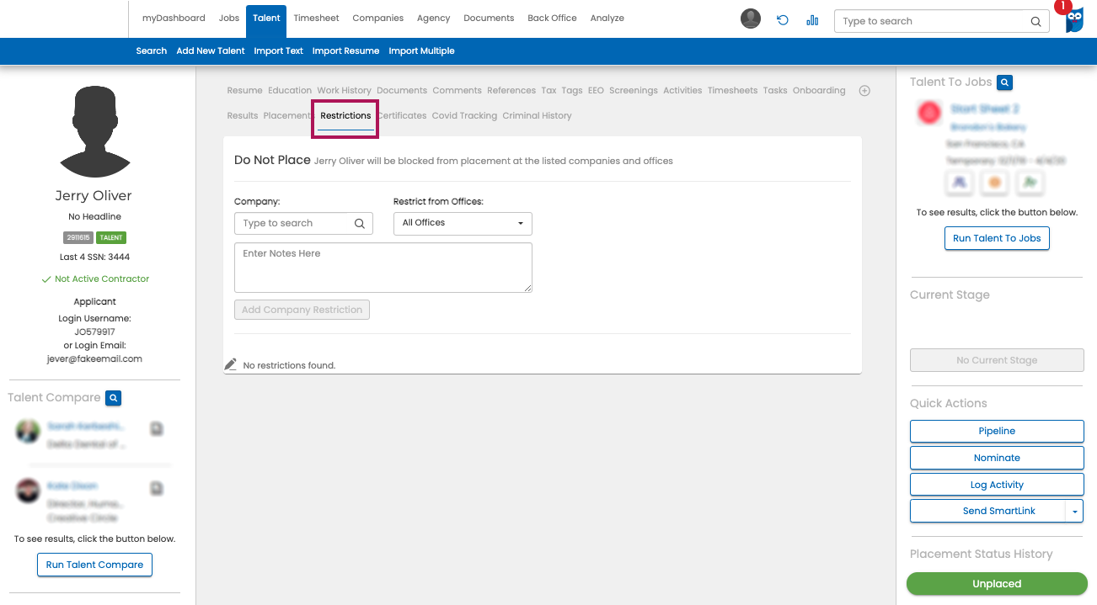Open the myDashboard menu
The width and height of the screenshot is (1097, 605).
point(174,19)
